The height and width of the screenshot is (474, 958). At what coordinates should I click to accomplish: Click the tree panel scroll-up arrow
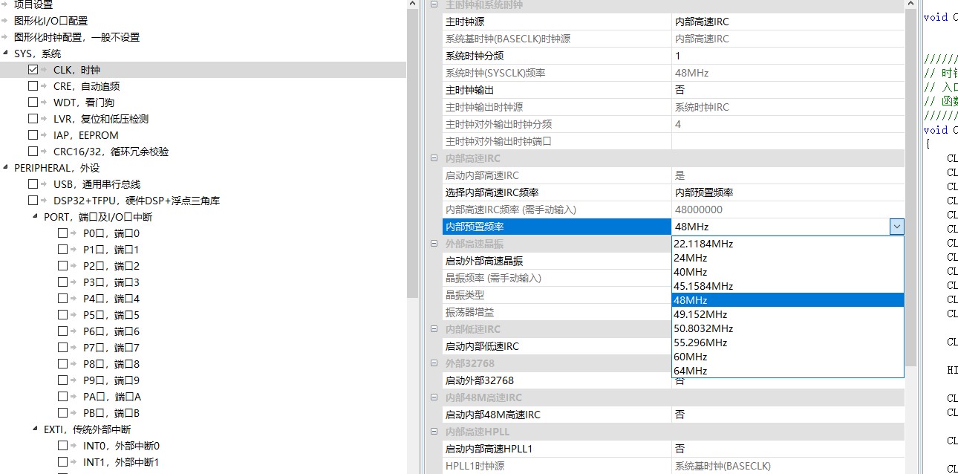point(413,4)
